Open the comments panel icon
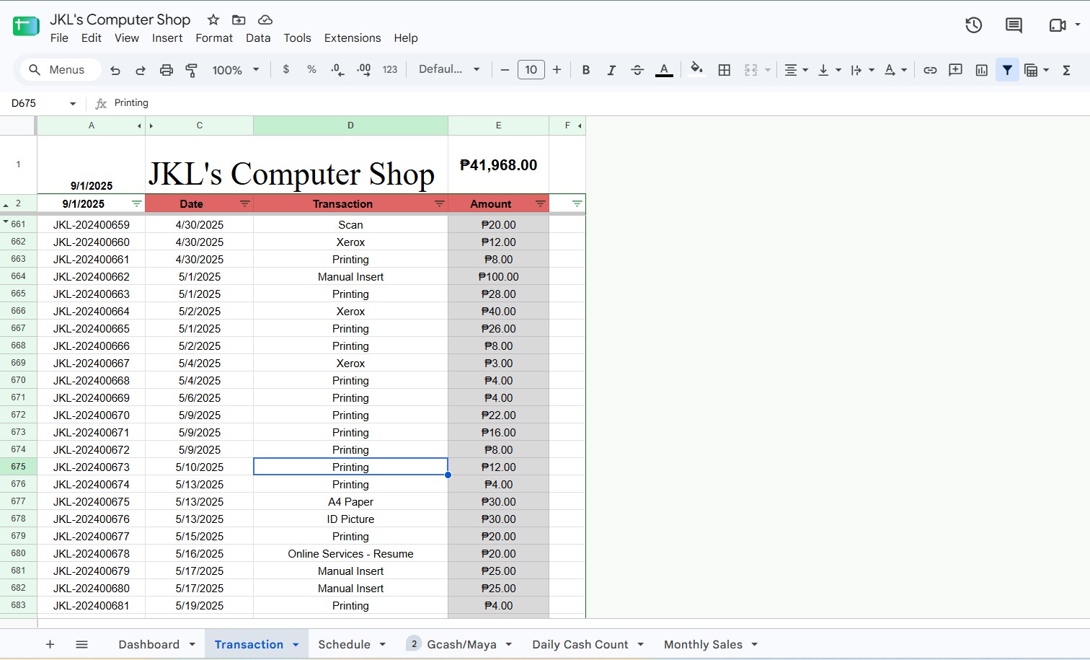Screen dimensions: 1090x660 click(1014, 25)
